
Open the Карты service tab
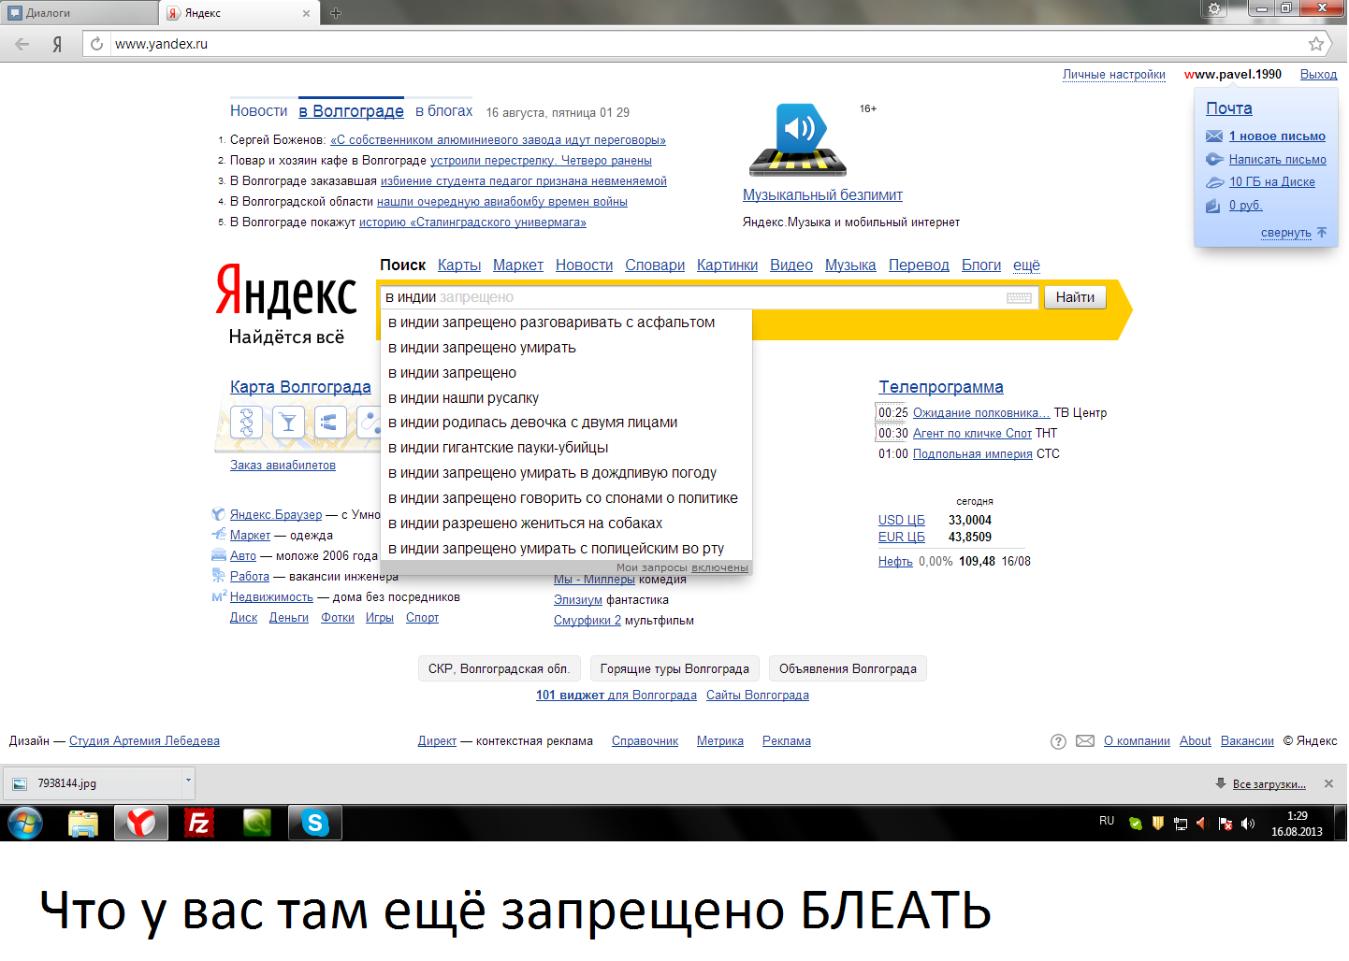click(459, 265)
